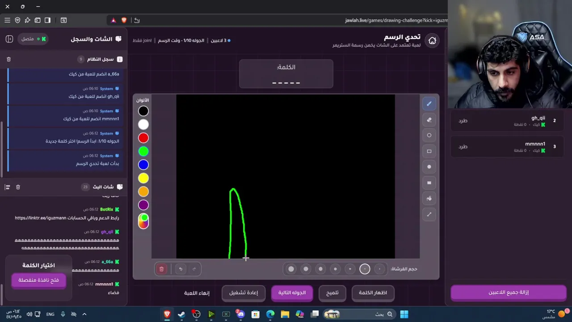
Task: Collapse the chat and log sidebar
Action: click(x=9, y=39)
